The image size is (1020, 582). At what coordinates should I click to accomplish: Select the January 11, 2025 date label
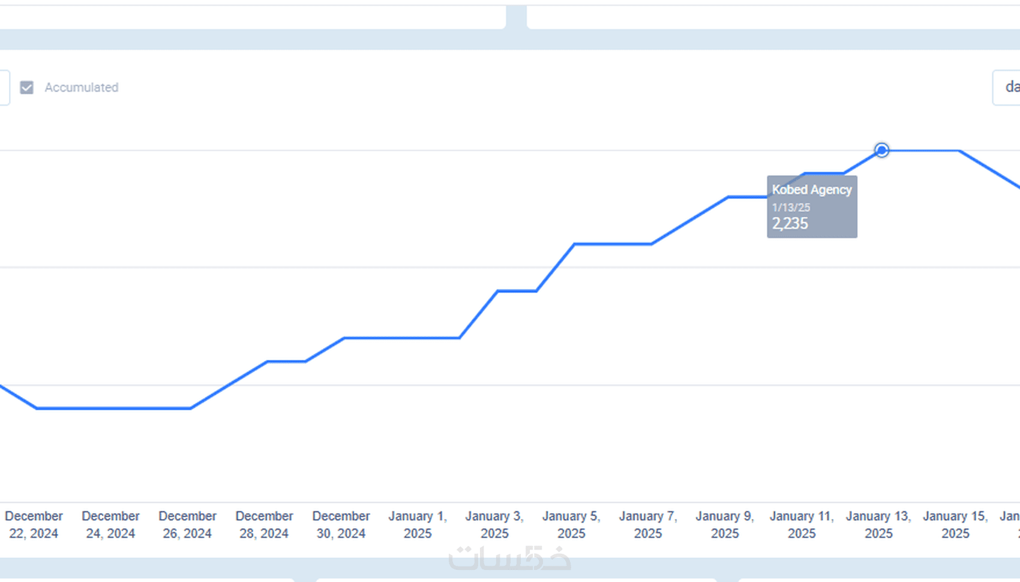tap(802, 524)
